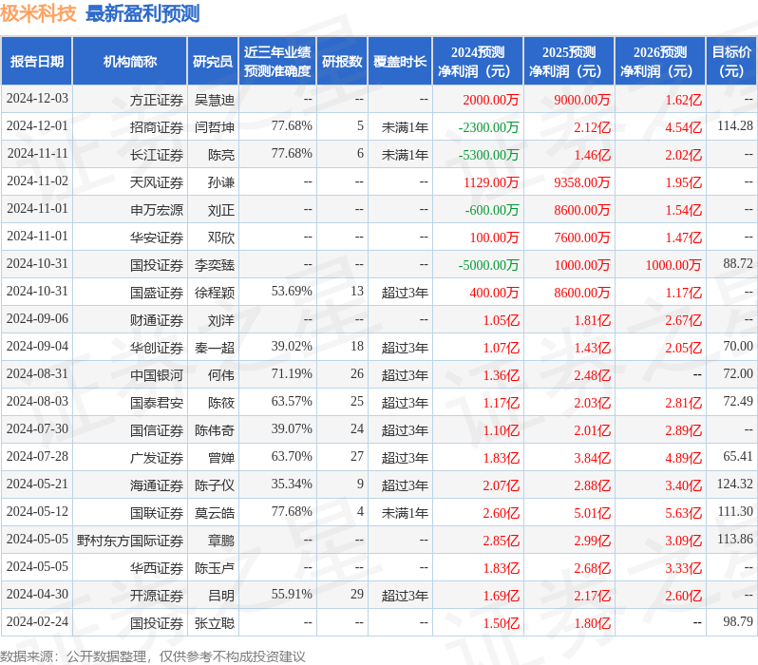The height and width of the screenshot is (665, 758).
Task: Click the 2024预测净利润 column header
Action: (x=478, y=62)
